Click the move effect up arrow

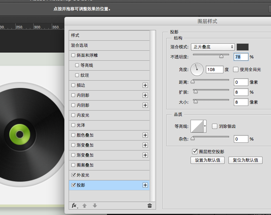pos(84,206)
